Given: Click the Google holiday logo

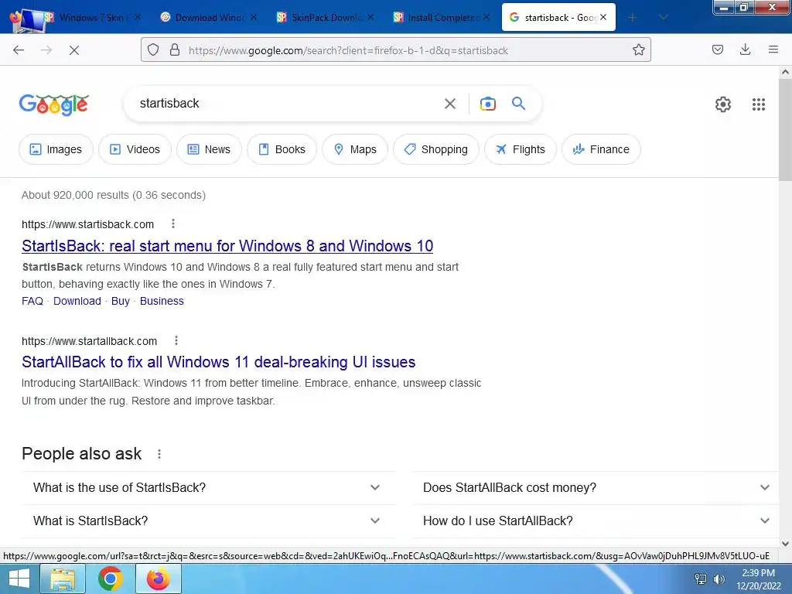Looking at the screenshot, I should tap(54, 104).
